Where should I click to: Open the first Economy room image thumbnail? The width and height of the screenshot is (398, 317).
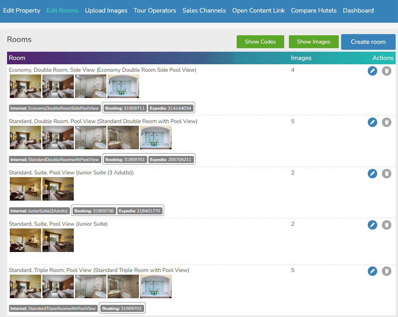click(25, 86)
